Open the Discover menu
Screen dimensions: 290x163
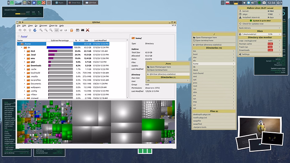pyautogui.click(x=43, y=26)
